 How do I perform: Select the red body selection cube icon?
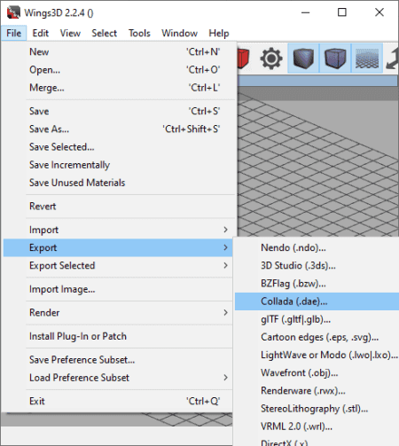[x=243, y=59]
